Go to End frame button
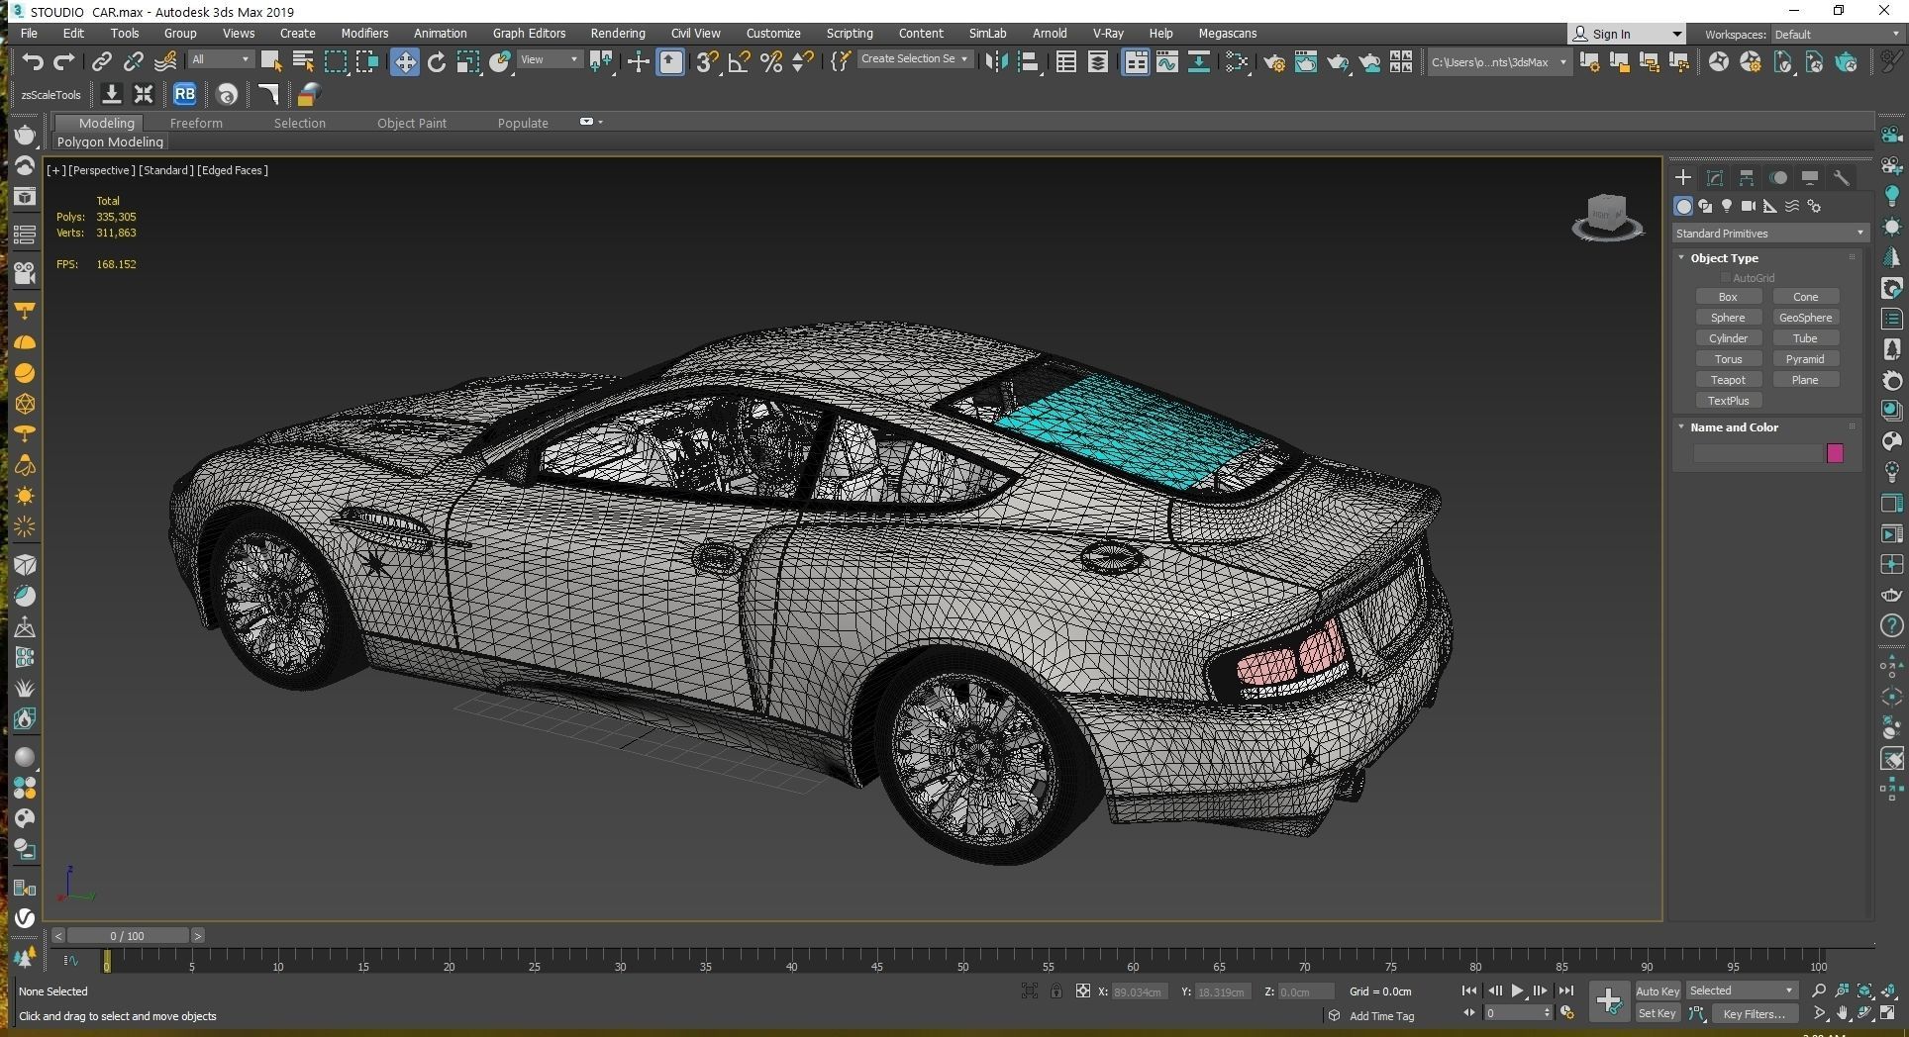The width and height of the screenshot is (1909, 1037). click(x=1565, y=990)
